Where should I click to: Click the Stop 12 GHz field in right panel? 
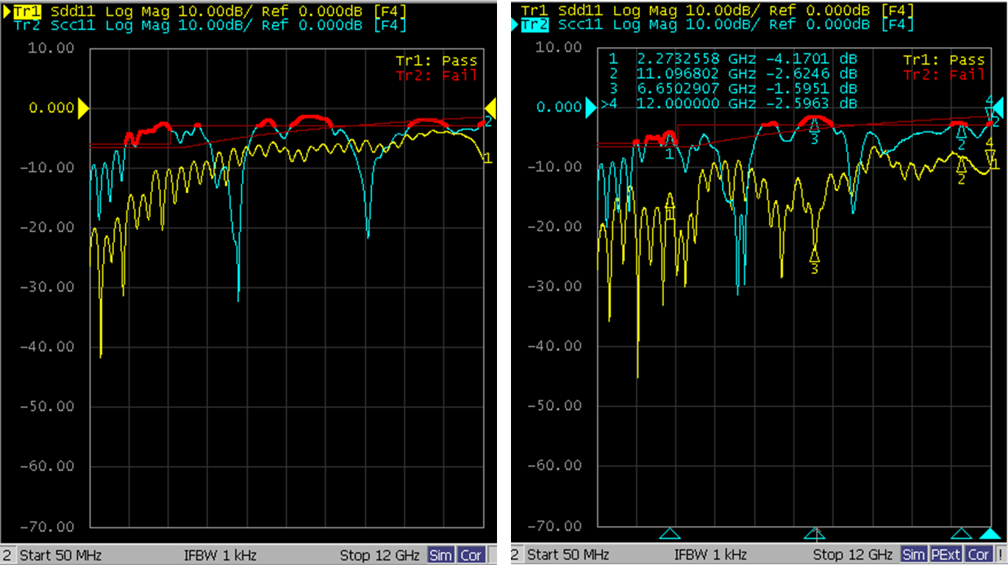point(853,555)
